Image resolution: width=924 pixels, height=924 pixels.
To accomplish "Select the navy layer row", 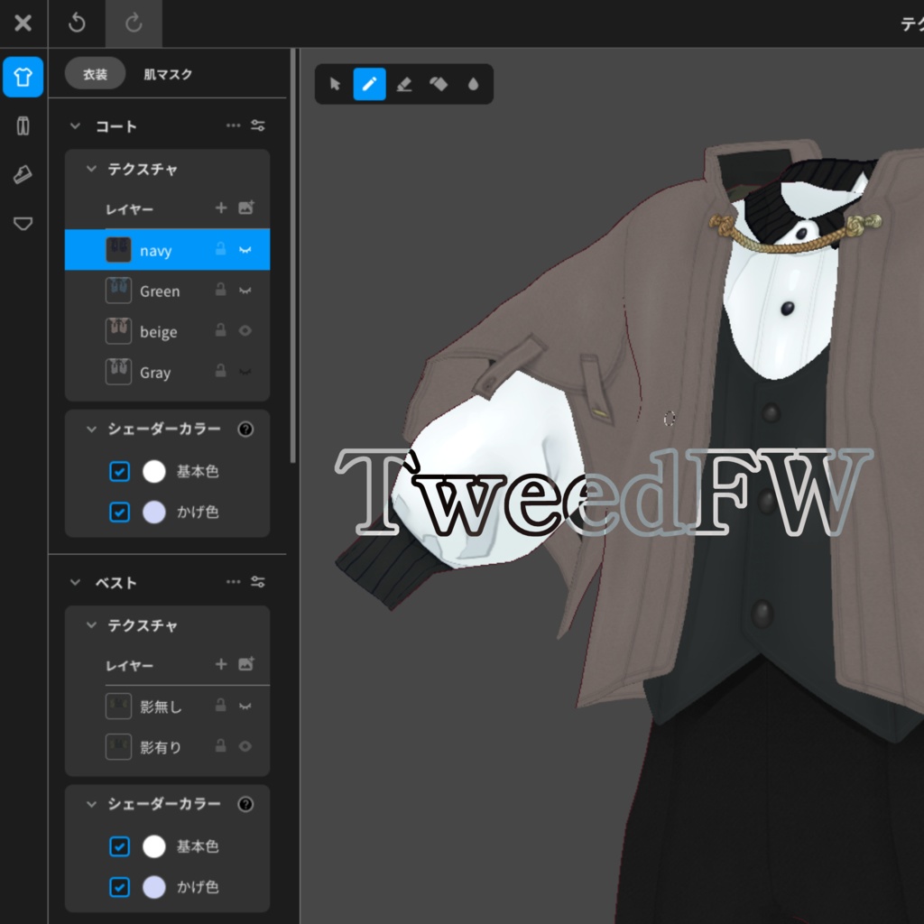I will (x=167, y=249).
